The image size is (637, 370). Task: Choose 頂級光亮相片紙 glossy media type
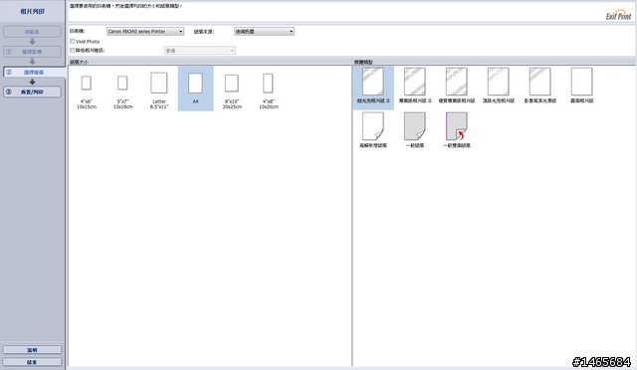coord(499,86)
